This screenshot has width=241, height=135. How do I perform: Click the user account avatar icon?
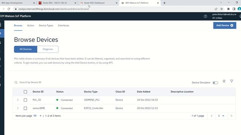tap(239, 9)
